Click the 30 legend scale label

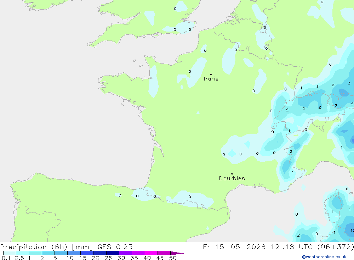121,258
